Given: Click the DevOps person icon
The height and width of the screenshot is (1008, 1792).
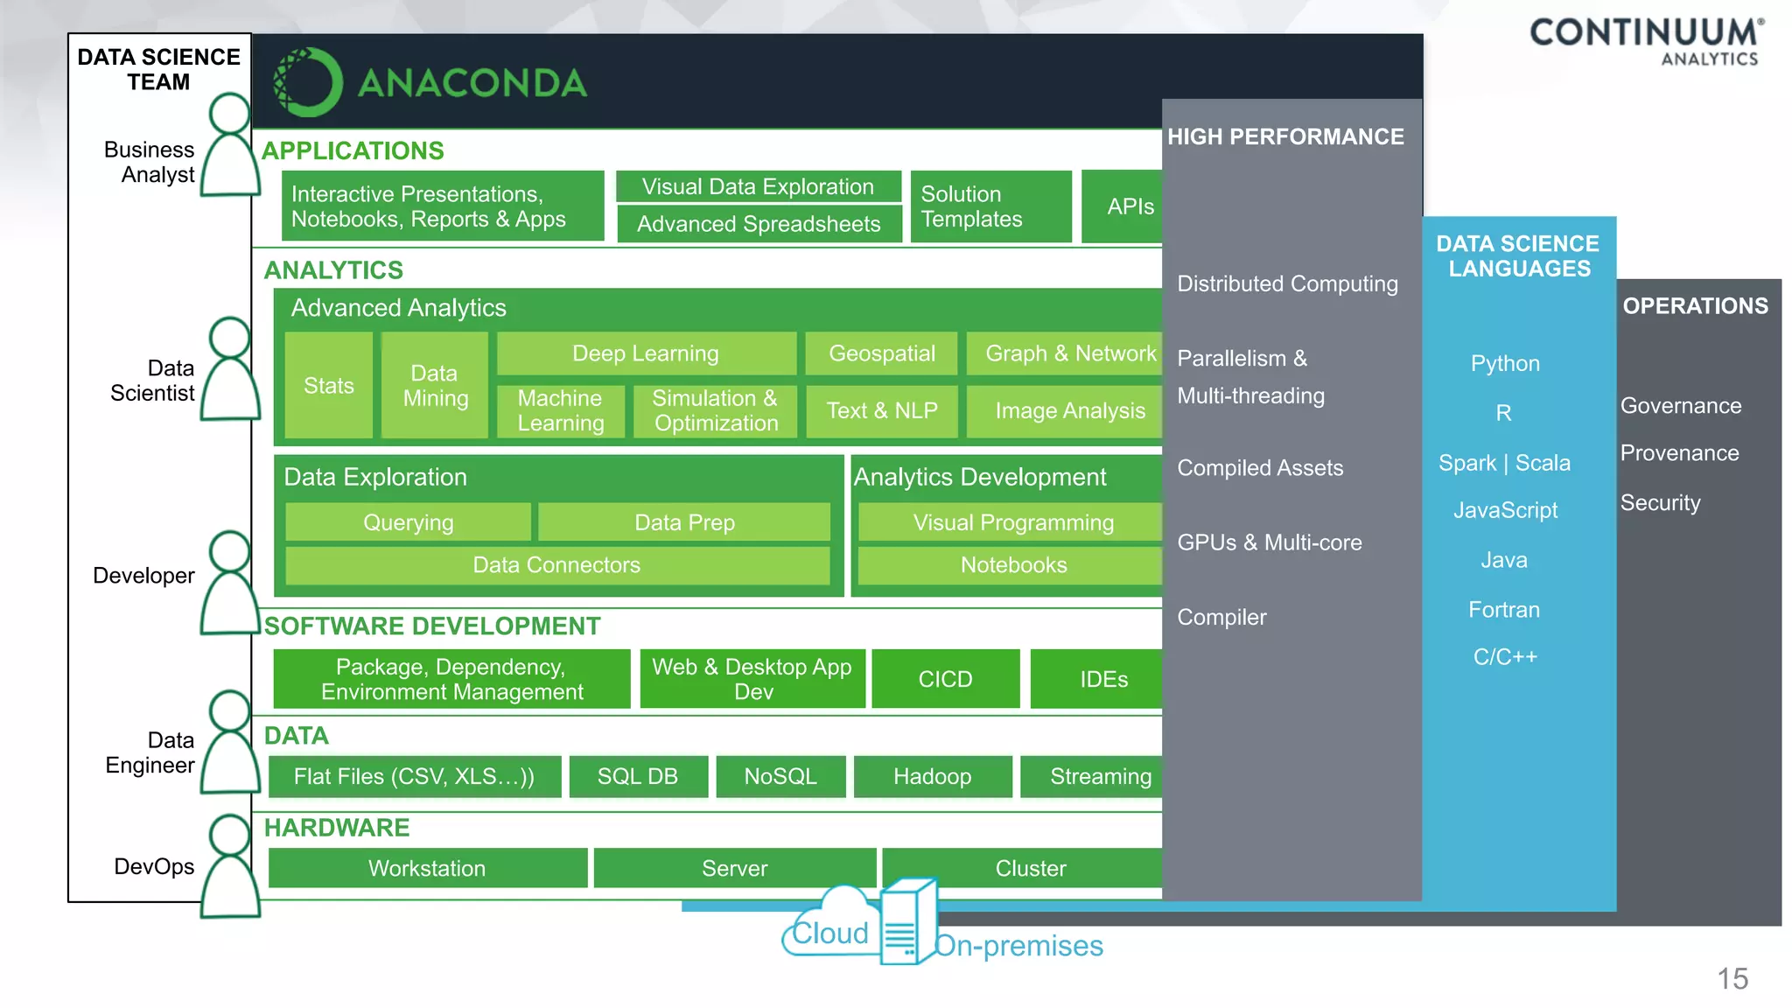Looking at the screenshot, I should tap(230, 867).
